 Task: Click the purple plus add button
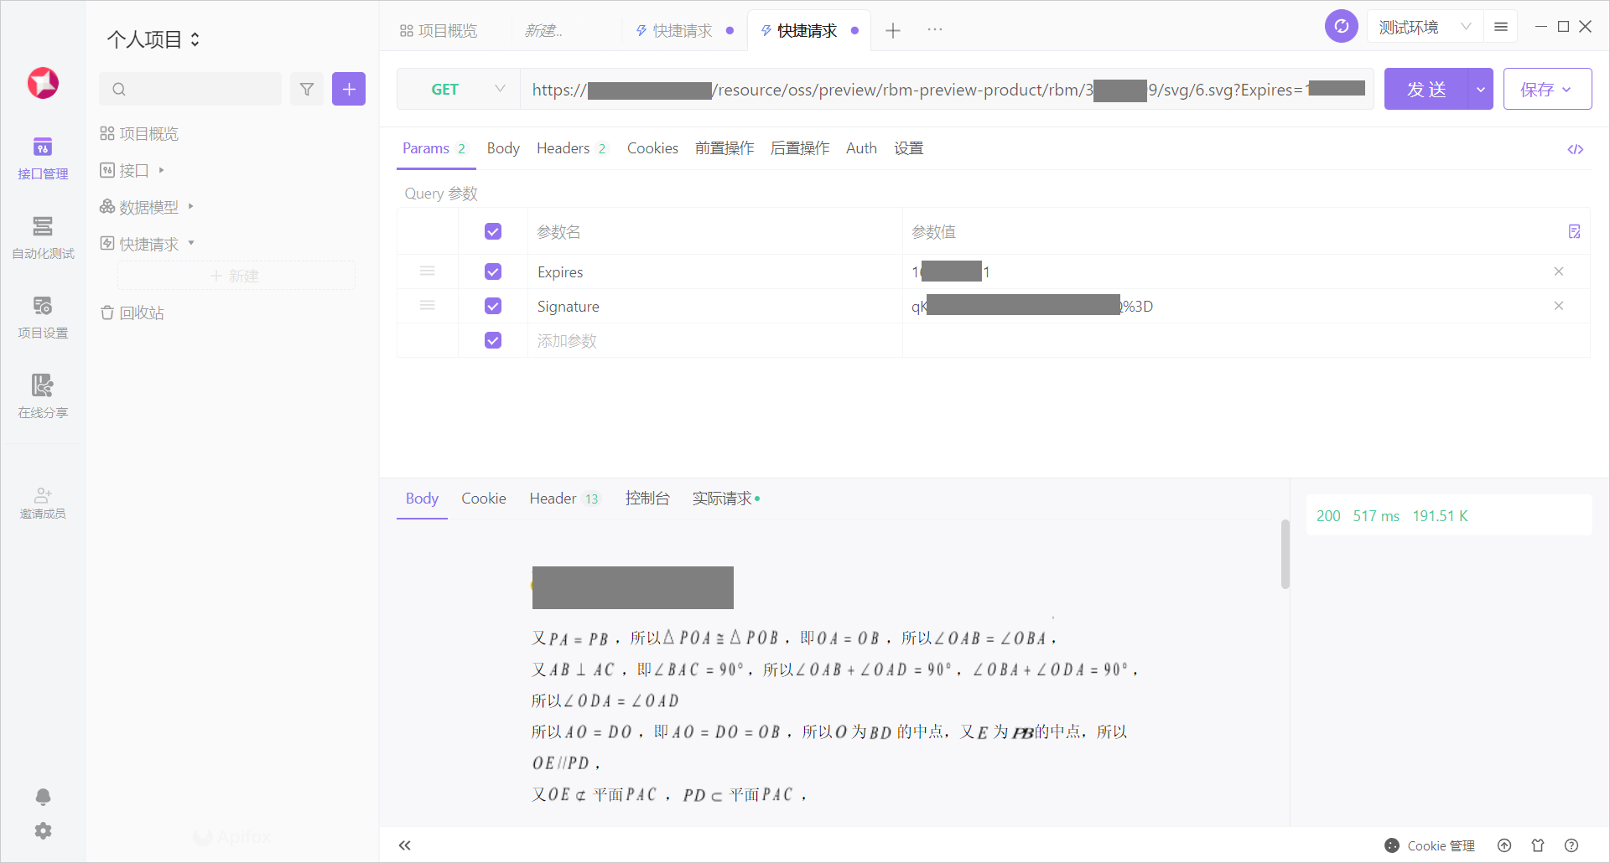pyautogui.click(x=349, y=89)
